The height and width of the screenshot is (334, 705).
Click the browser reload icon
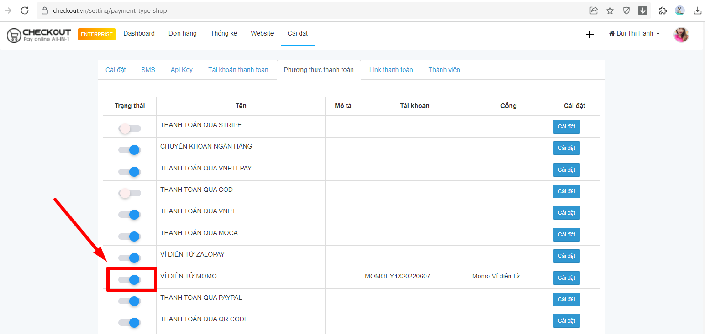click(25, 10)
